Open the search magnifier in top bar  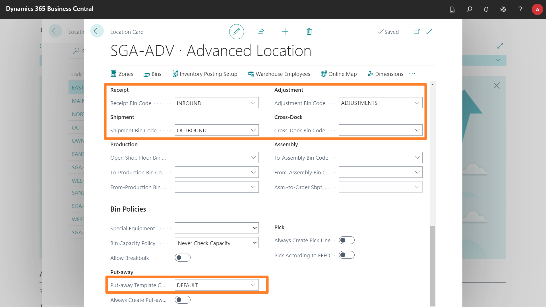pyautogui.click(x=469, y=9)
